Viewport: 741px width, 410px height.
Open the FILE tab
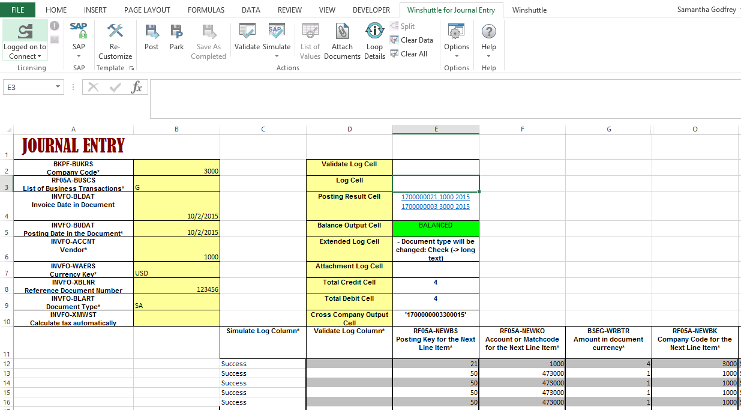point(17,10)
